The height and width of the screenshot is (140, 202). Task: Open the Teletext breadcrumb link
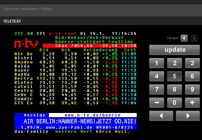[x=46, y=9]
